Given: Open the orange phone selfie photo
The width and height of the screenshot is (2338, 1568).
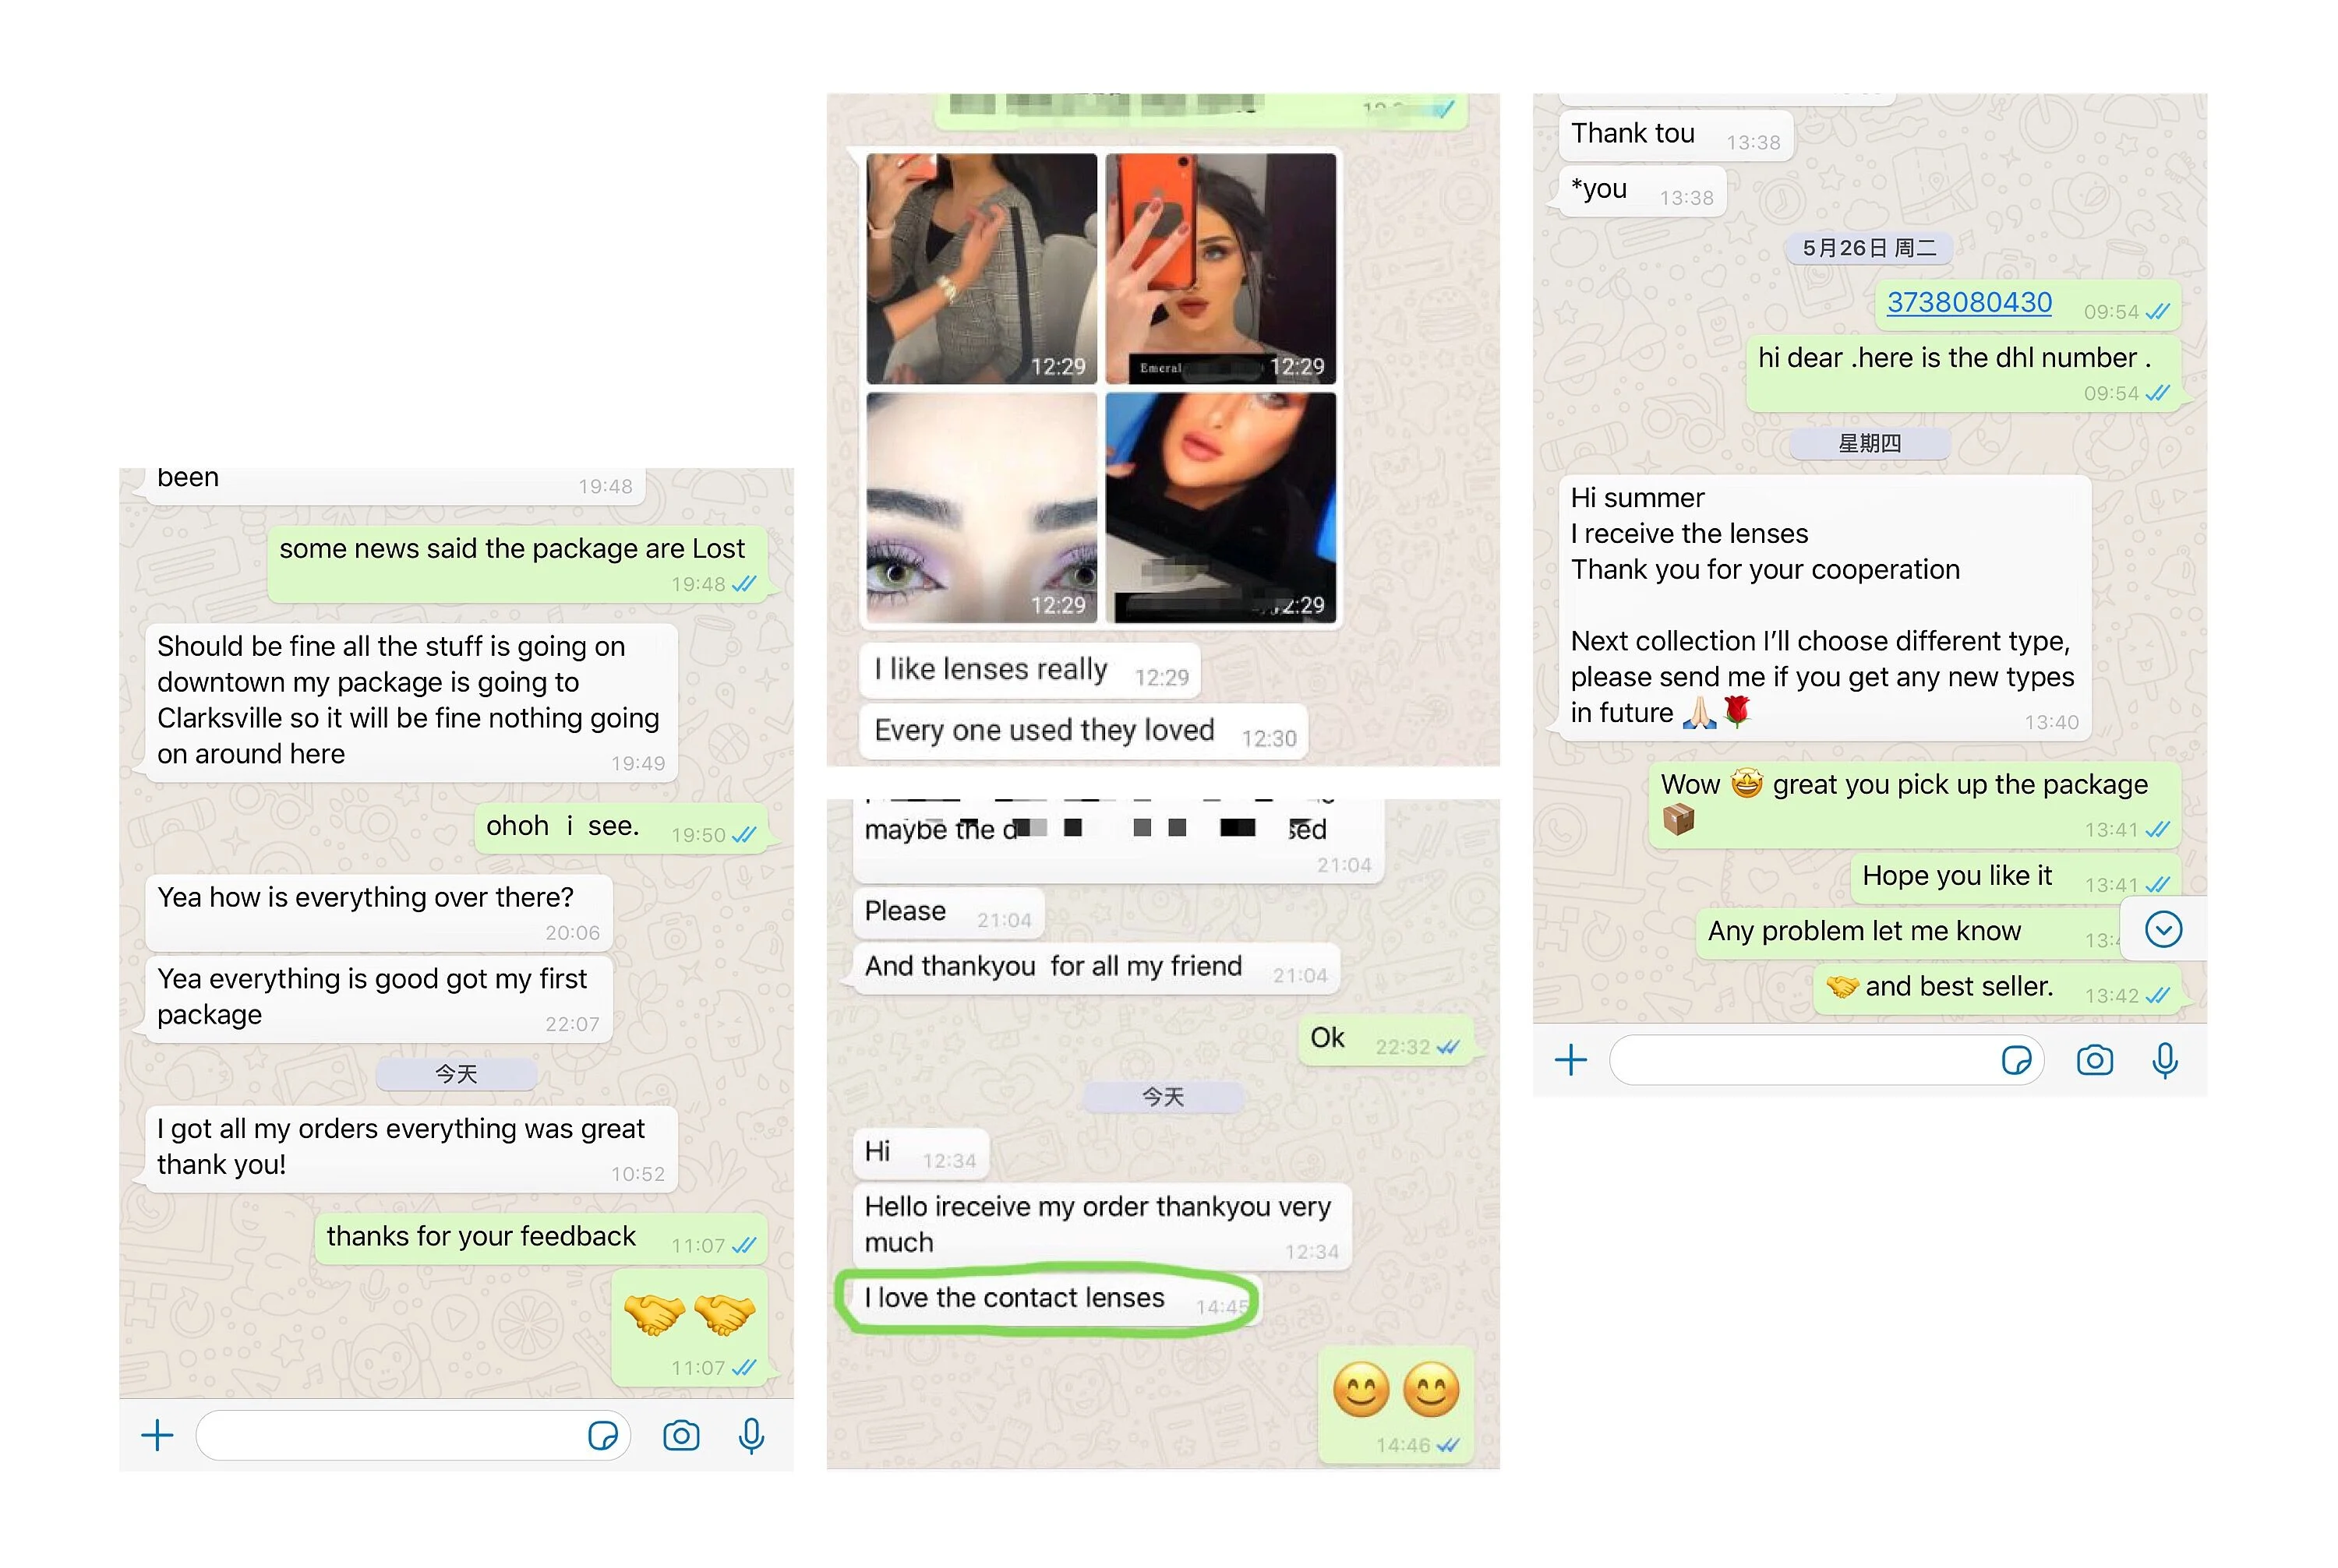Looking at the screenshot, I should (x=1220, y=268).
